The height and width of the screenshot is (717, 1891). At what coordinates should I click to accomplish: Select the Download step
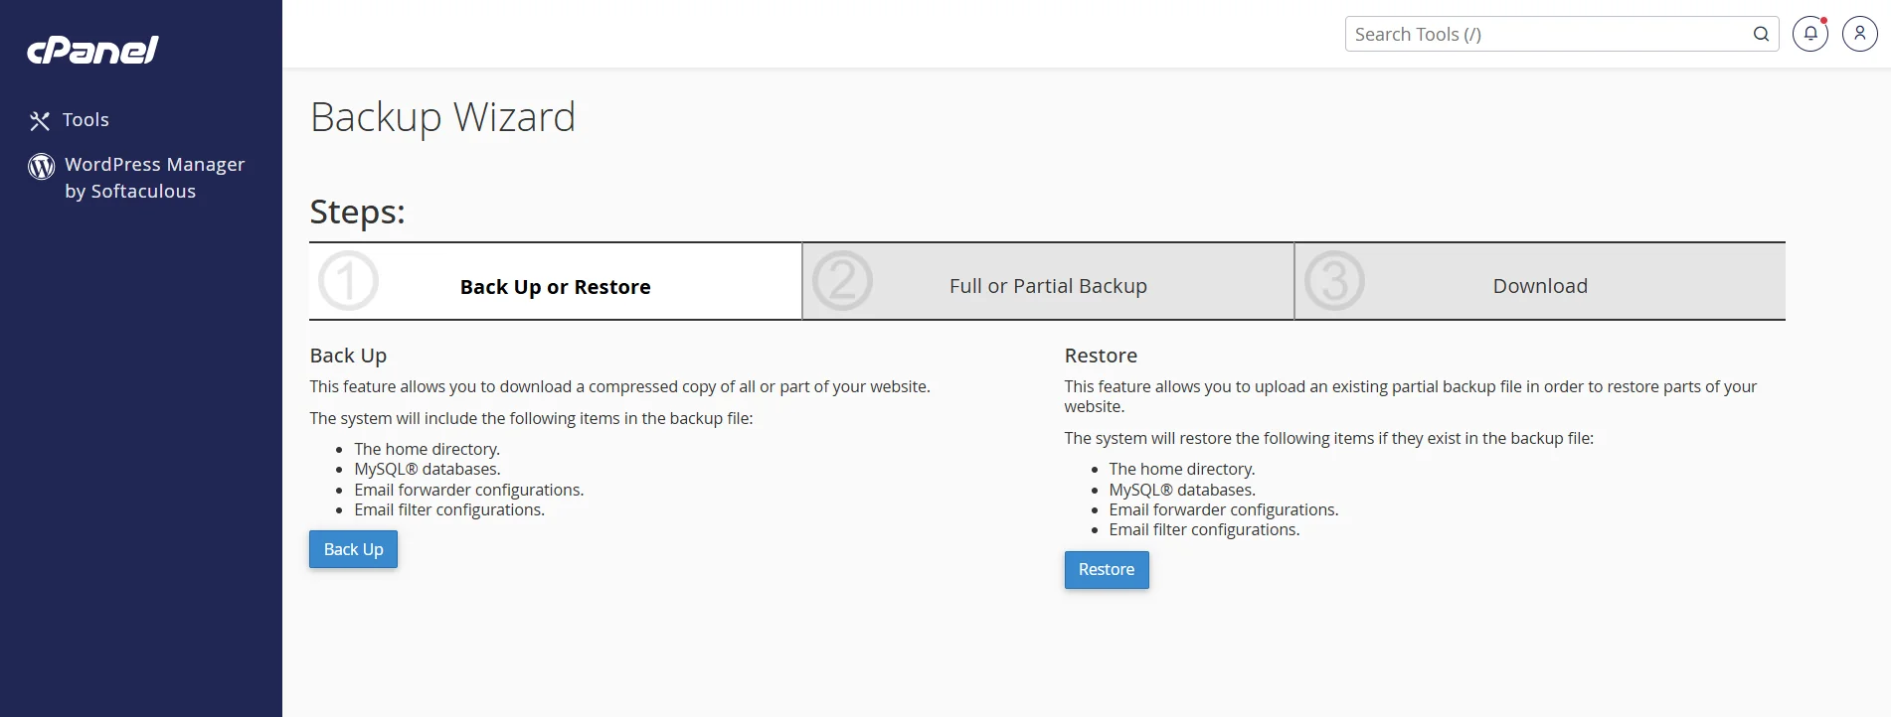1540,282
